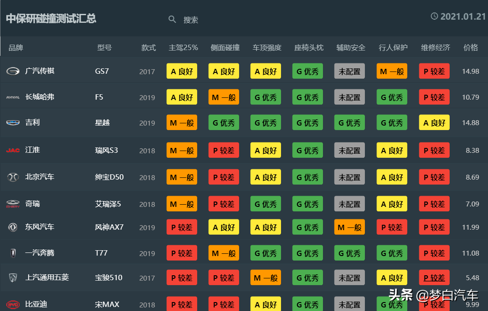The width and height of the screenshot is (488, 311).
Task: Click 宝骏510's 车顶强度 'M 一般' badge
Action: tap(266, 277)
